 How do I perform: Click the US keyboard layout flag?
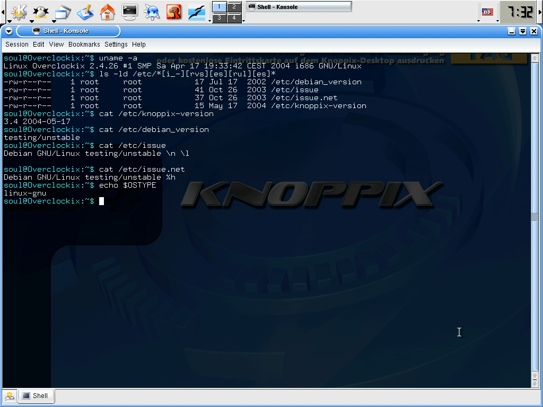487,12
